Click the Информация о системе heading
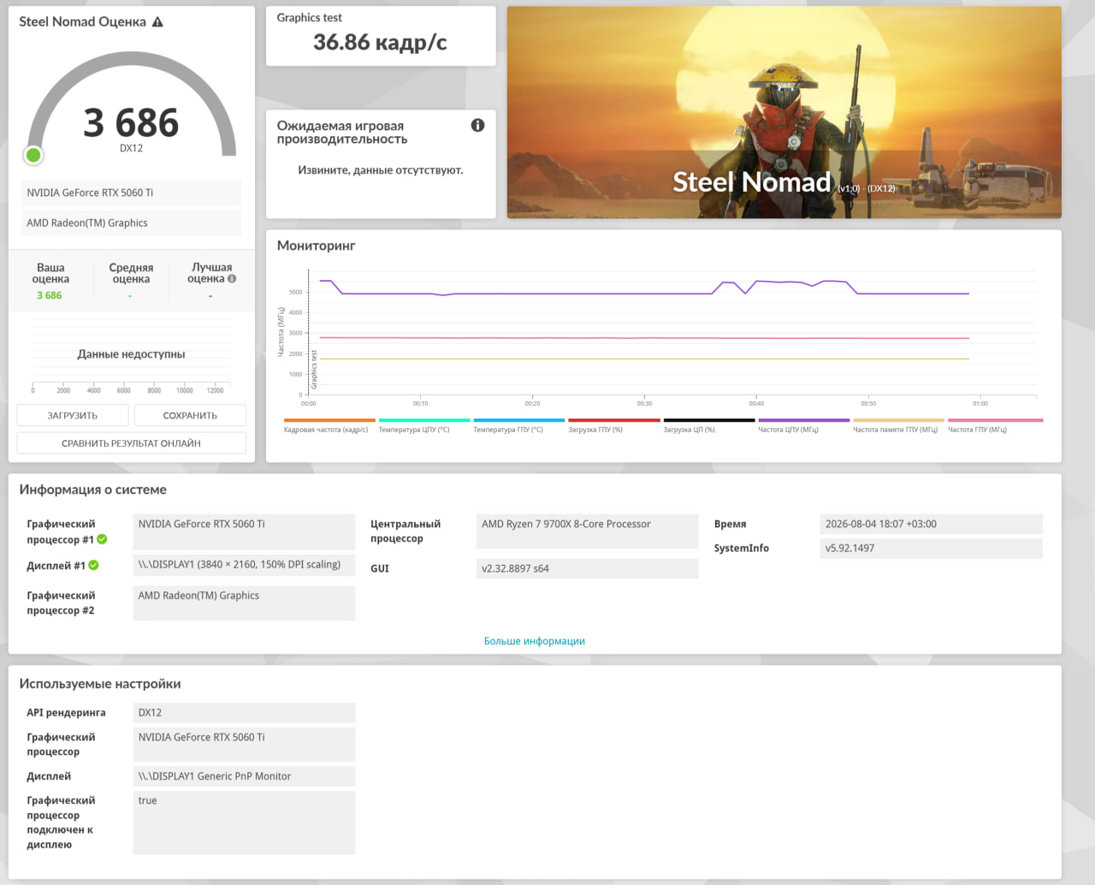 93,490
